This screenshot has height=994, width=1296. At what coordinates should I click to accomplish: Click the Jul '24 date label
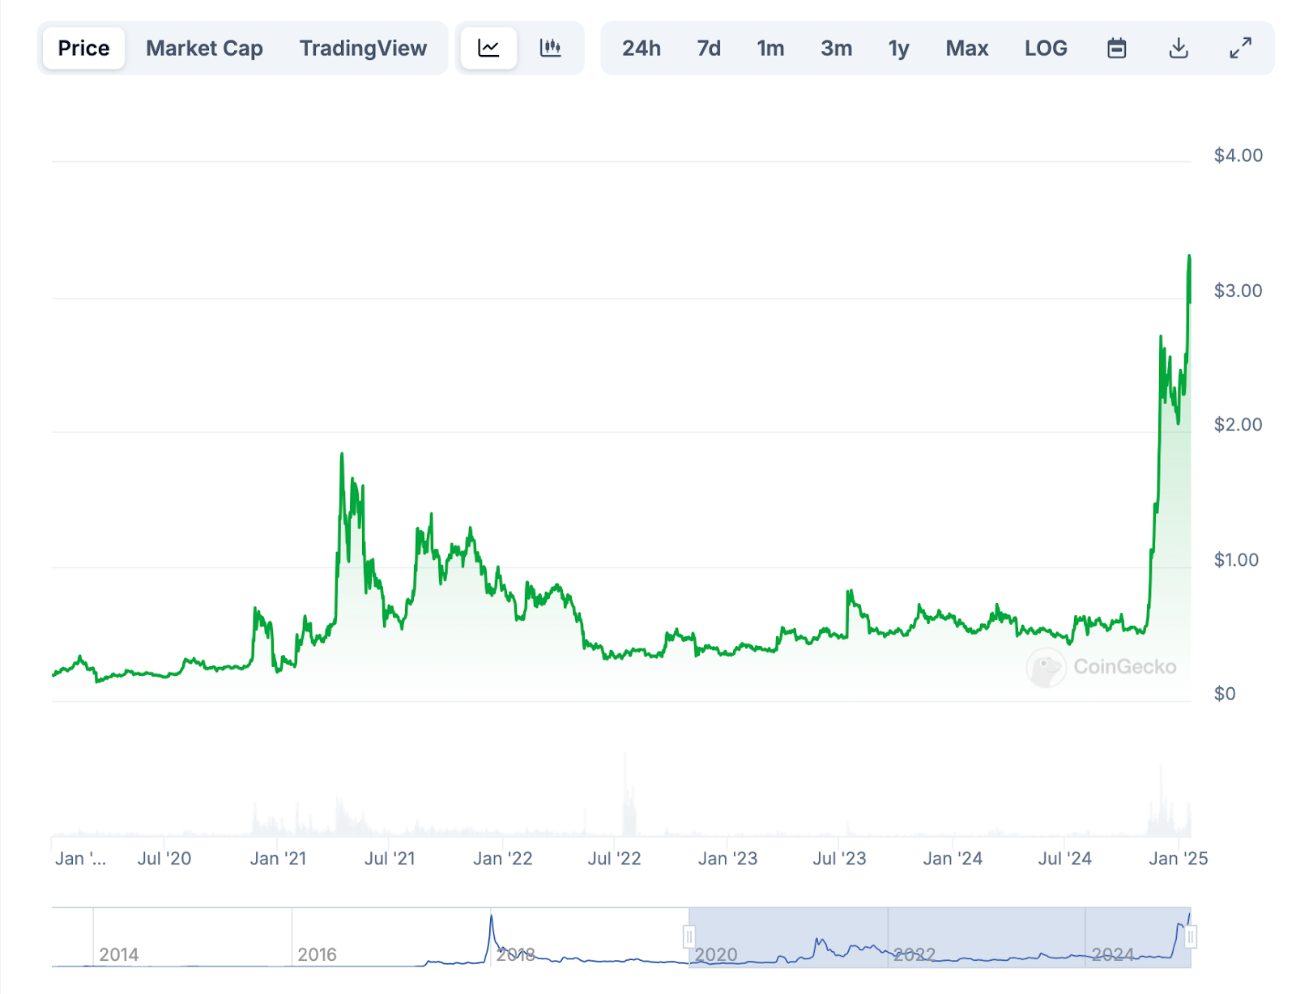1064,859
